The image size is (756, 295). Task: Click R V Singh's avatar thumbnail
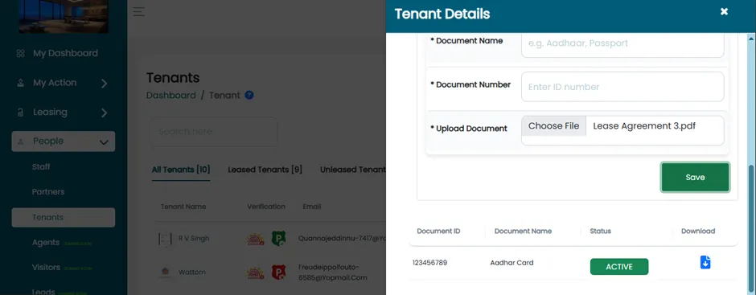click(x=165, y=239)
